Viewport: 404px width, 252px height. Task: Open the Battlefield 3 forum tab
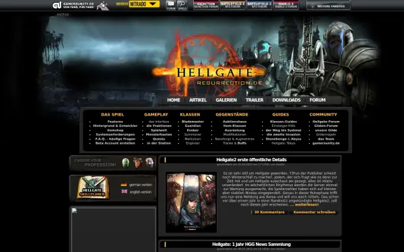pyautogui.click(x=259, y=5)
